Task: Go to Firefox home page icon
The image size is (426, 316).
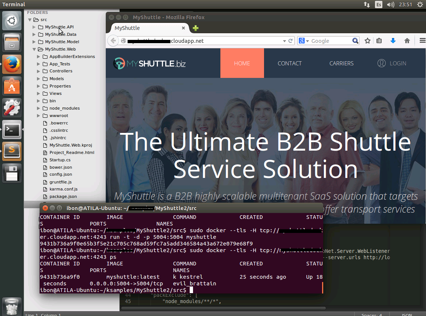Action: coord(407,41)
